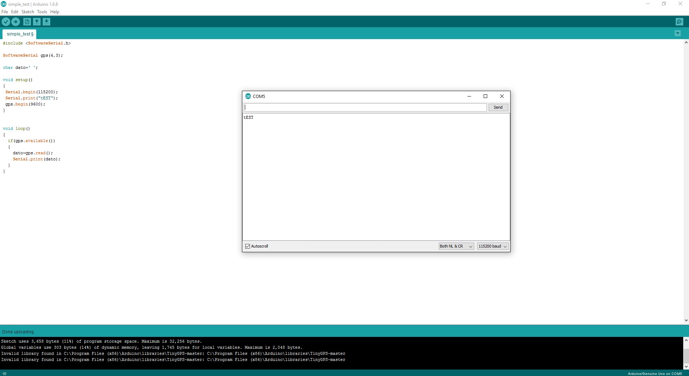This screenshot has height=376, width=689.
Task: Click the editor scrollbar up arrow
Action: point(686,43)
